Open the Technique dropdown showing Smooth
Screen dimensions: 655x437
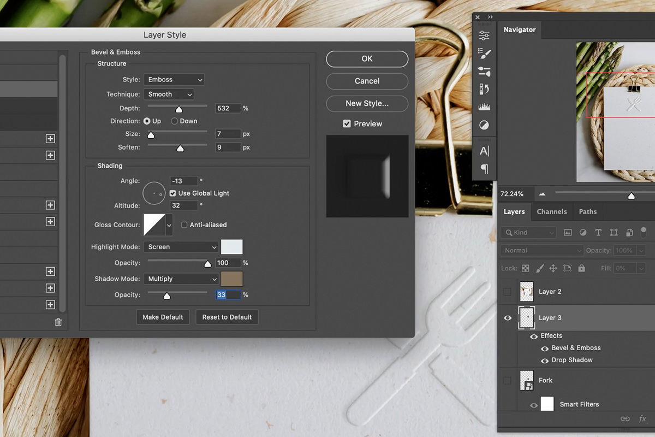tap(169, 94)
